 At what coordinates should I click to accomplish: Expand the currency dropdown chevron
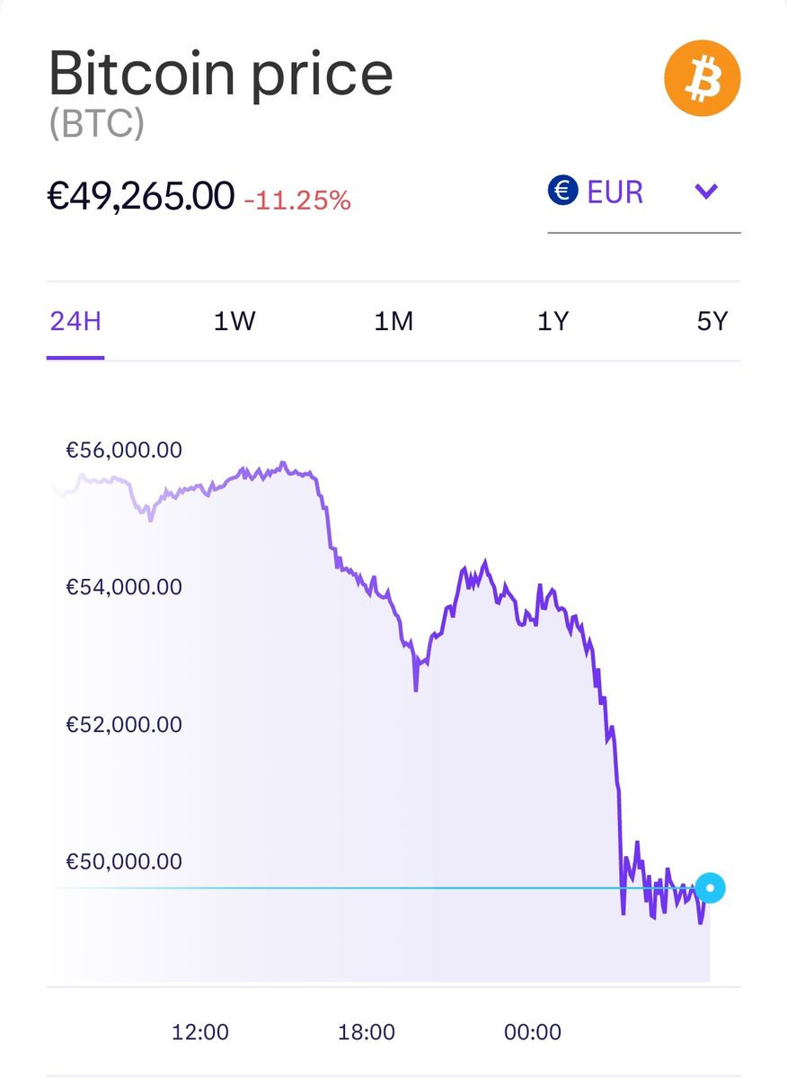(707, 191)
